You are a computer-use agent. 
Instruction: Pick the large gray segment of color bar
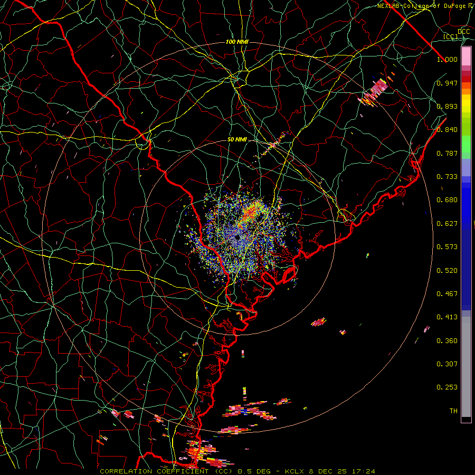coord(466,367)
